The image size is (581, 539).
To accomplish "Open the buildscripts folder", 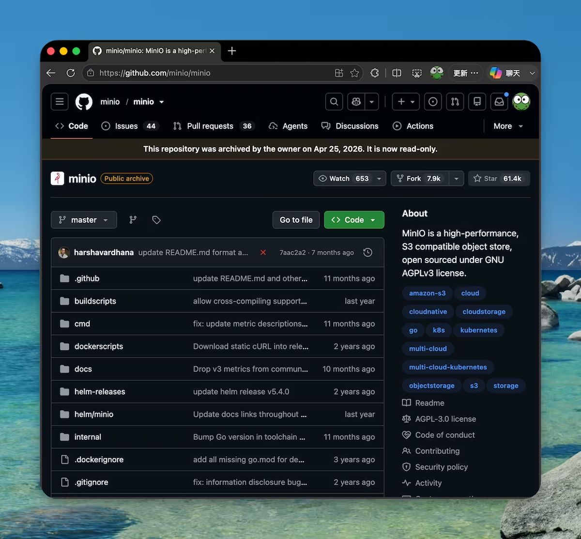I will click(x=95, y=301).
